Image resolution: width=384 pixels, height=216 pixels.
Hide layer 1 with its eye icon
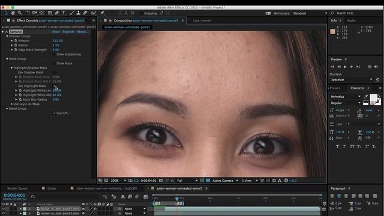[3, 209]
